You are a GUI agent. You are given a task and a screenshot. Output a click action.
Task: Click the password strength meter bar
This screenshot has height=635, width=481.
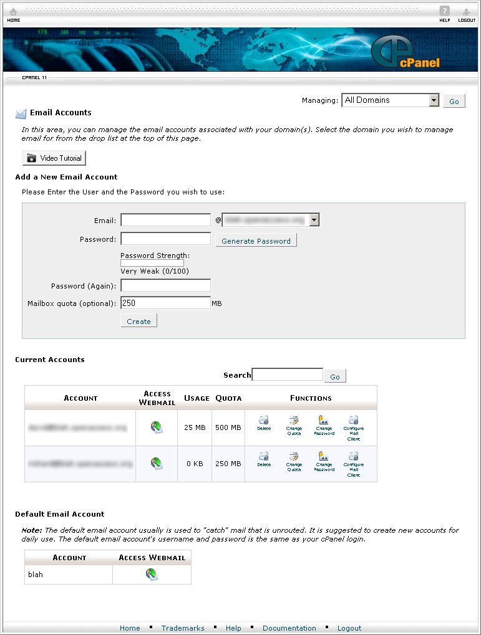(152, 263)
